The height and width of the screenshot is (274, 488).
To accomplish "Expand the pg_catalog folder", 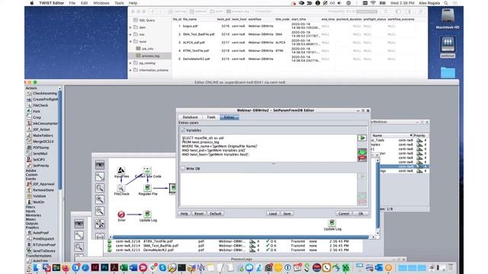I will [x=130, y=63].
